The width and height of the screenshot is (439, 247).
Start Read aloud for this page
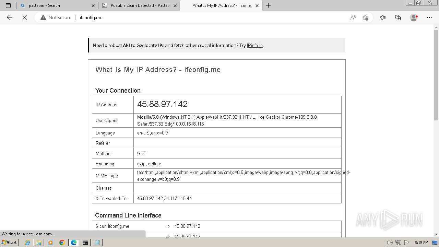pyautogui.click(x=353, y=17)
